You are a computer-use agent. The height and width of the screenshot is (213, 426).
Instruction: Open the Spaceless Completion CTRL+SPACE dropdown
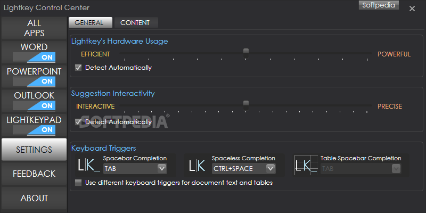coord(244,169)
